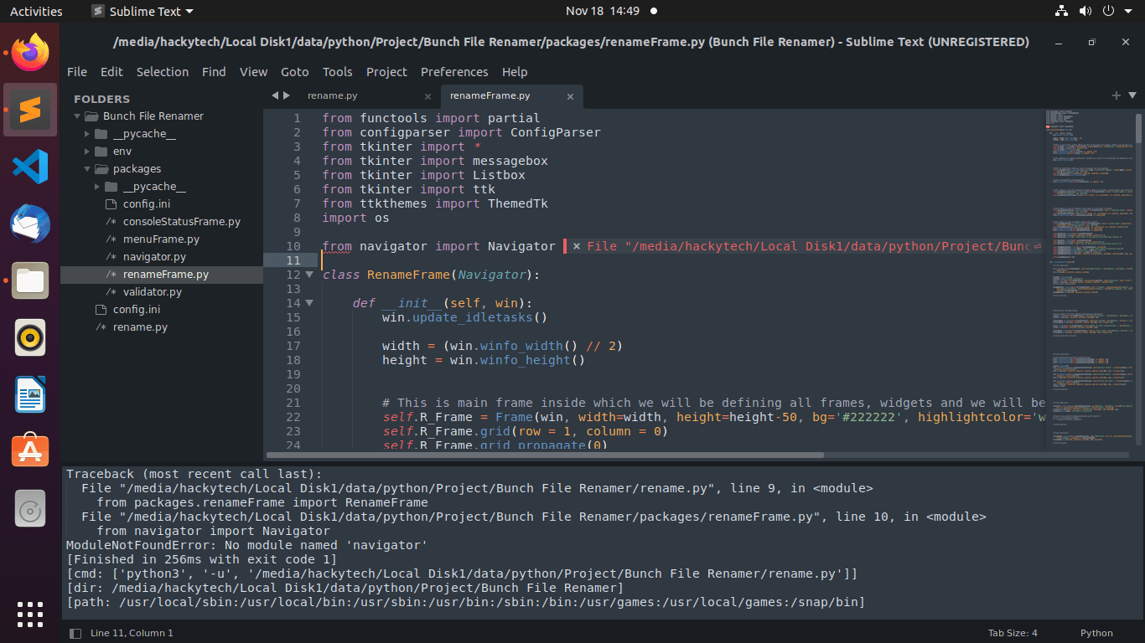Launch Visual Studio Code from the dock
1145x643 pixels.
(x=30, y=167)
